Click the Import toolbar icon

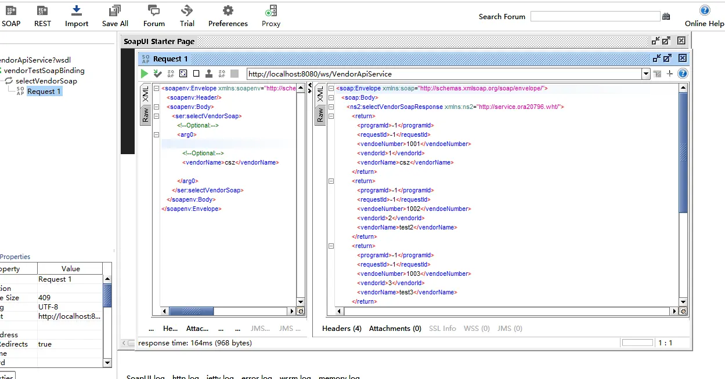tap(77, 16)
